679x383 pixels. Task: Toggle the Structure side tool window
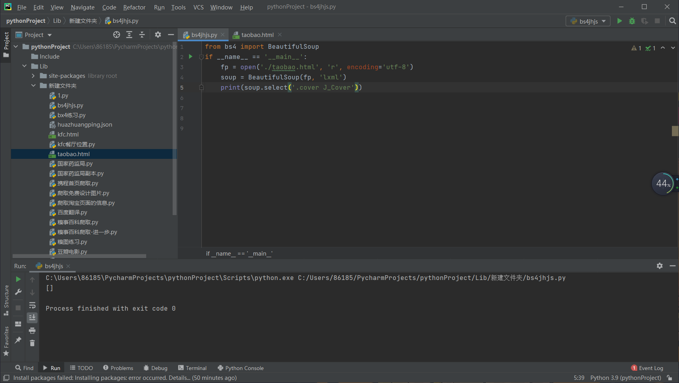tap(6, 300)
